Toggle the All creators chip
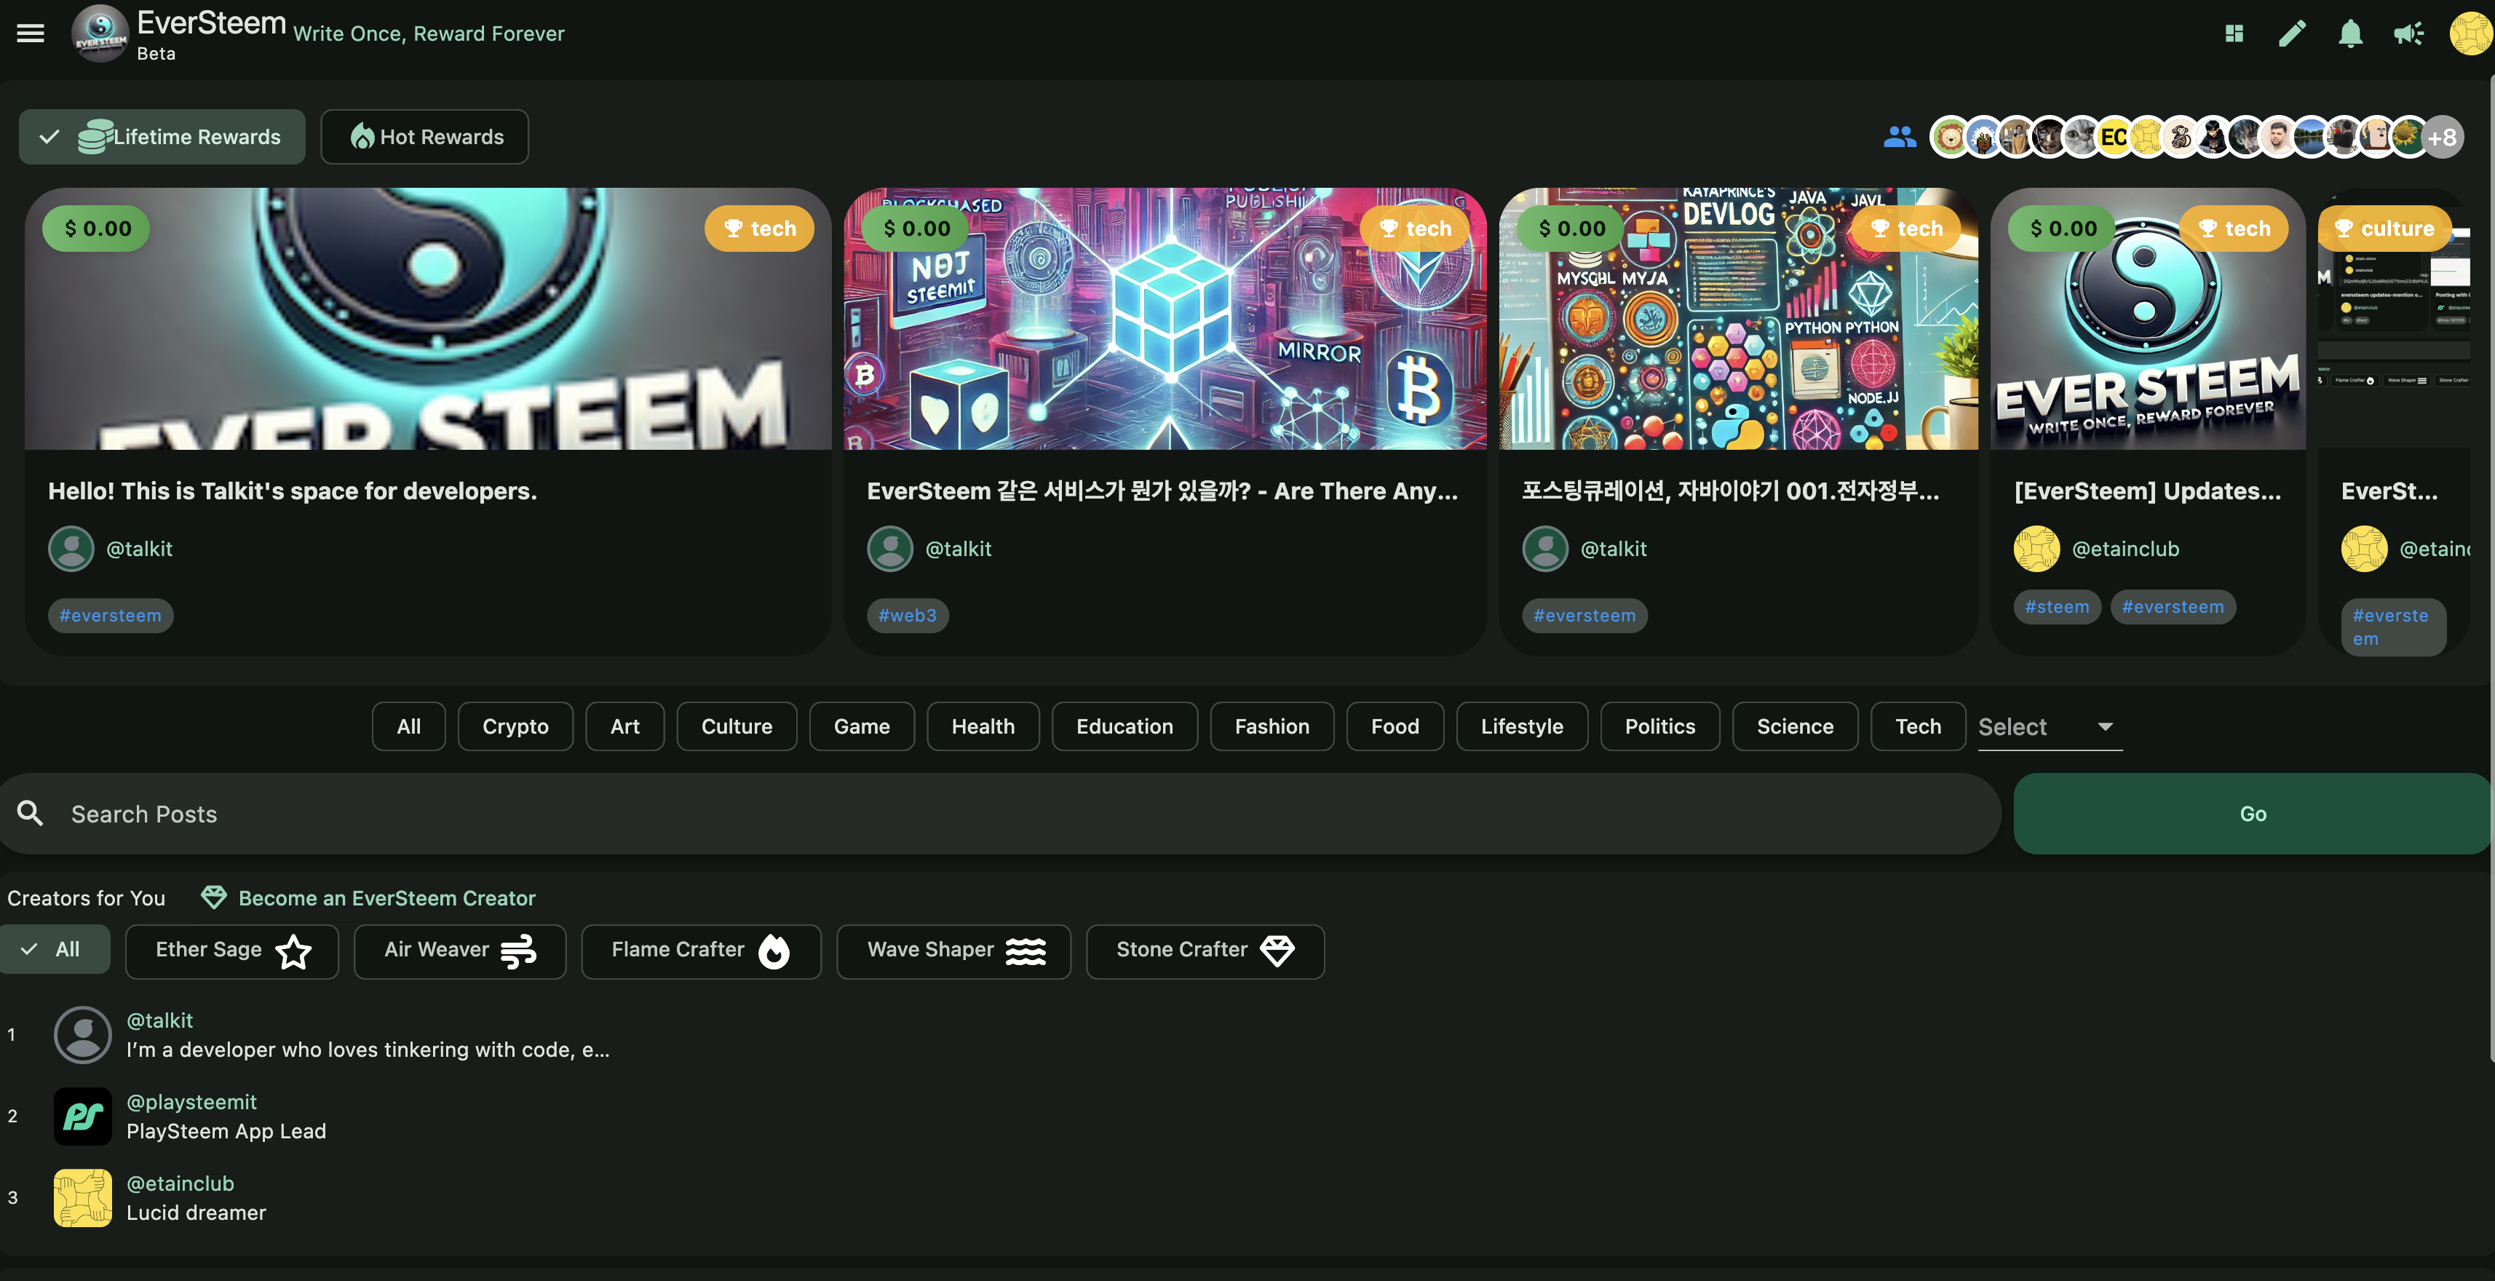Viewport: 2495px width, 1281px height. 55,949
